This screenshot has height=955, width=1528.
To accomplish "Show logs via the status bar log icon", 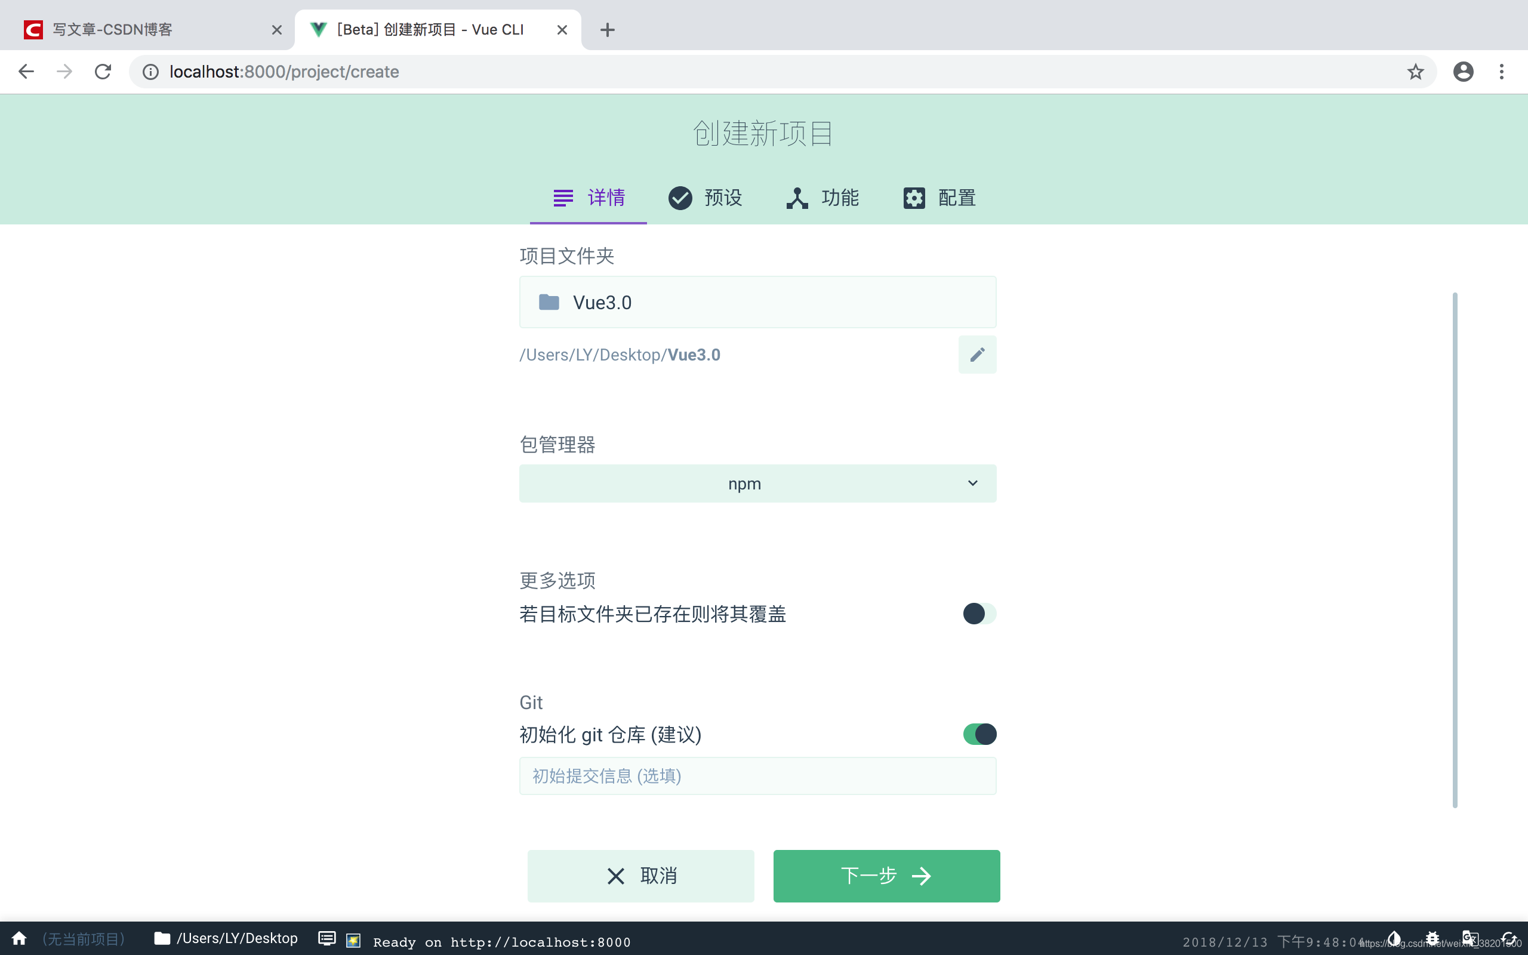I will 326,938.
